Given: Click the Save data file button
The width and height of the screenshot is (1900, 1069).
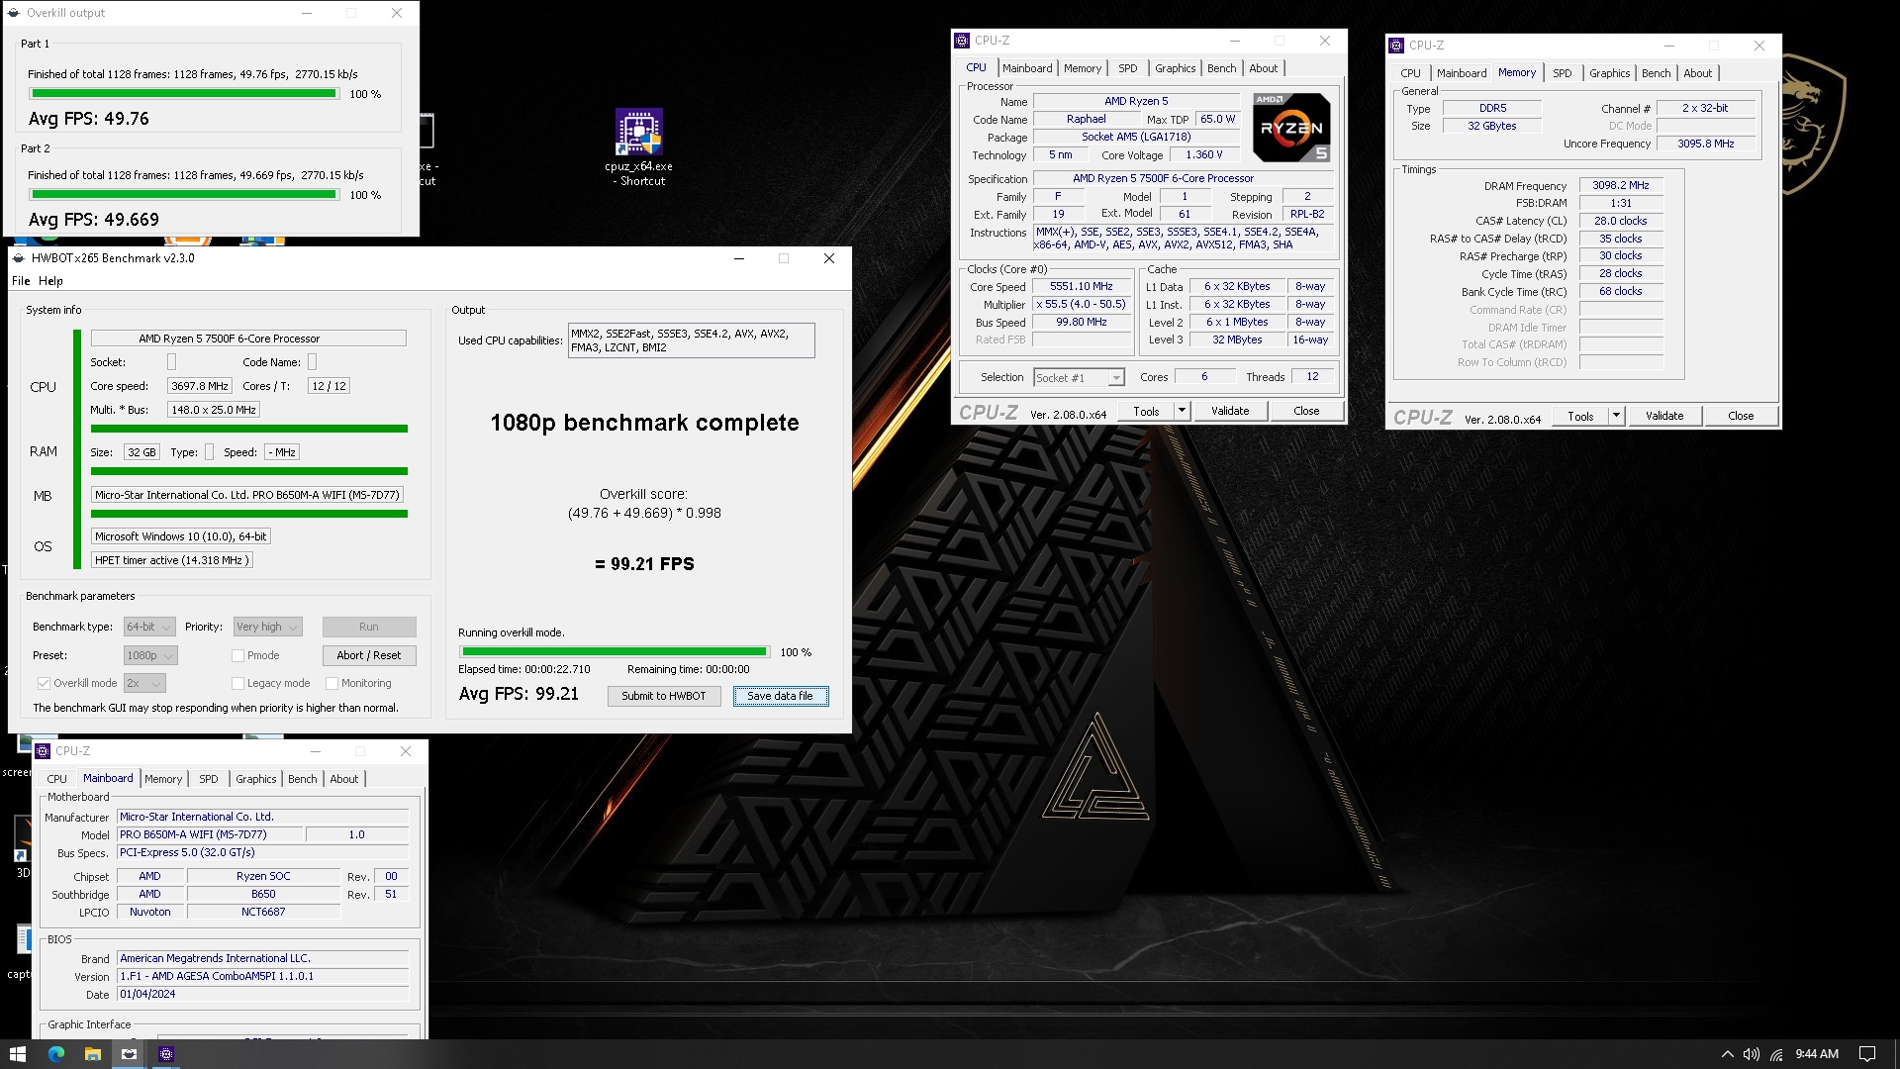Looking at the screenshot, I should click(x=780, y=696).
